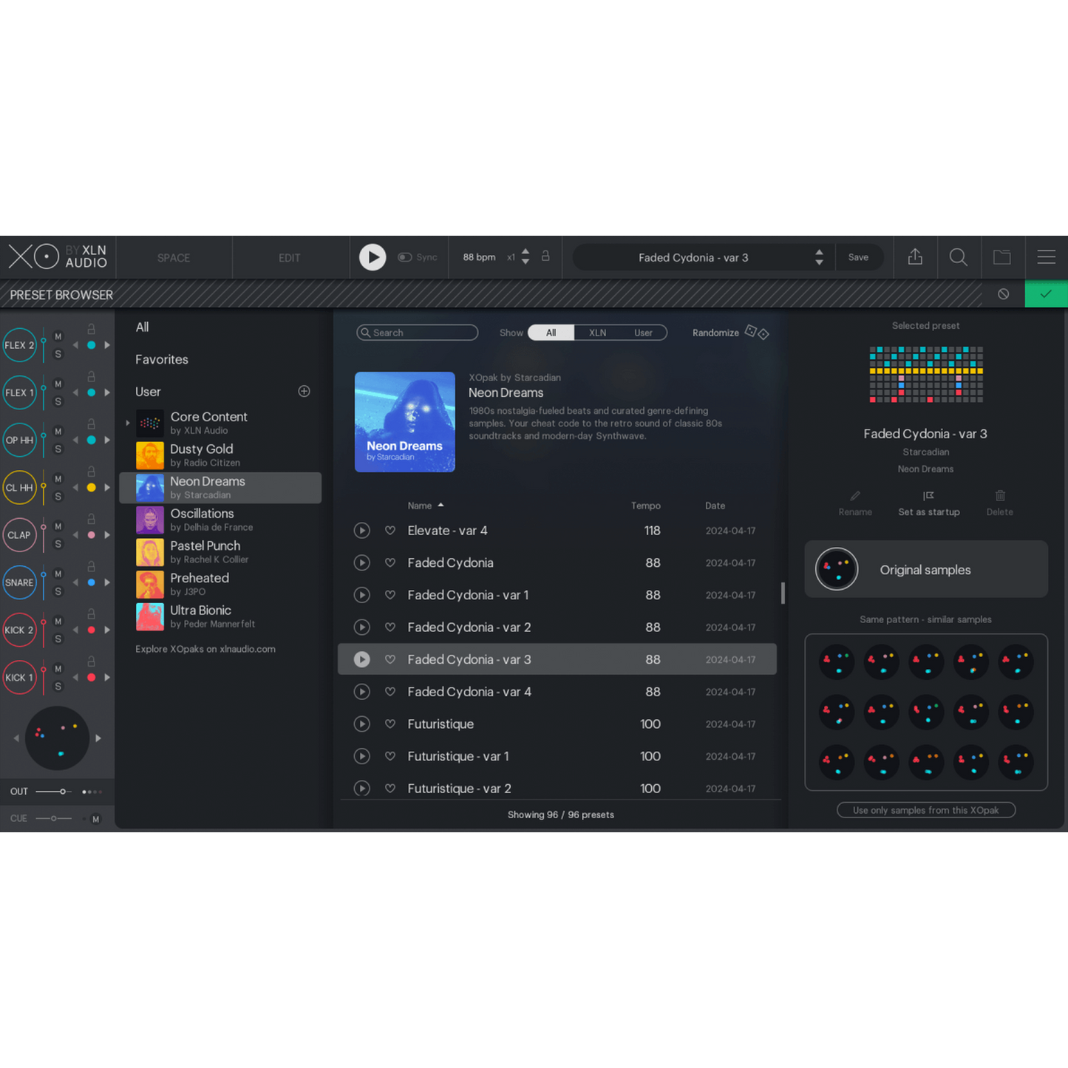Step to next preset with down arrow
Viewport: 1068px width, 1068px height.
coord(819,262)
